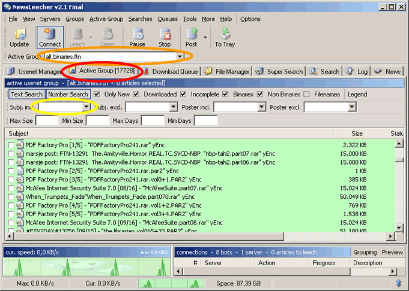
Task: Click the Max Days input field
Action: click(x=153, y=121)
